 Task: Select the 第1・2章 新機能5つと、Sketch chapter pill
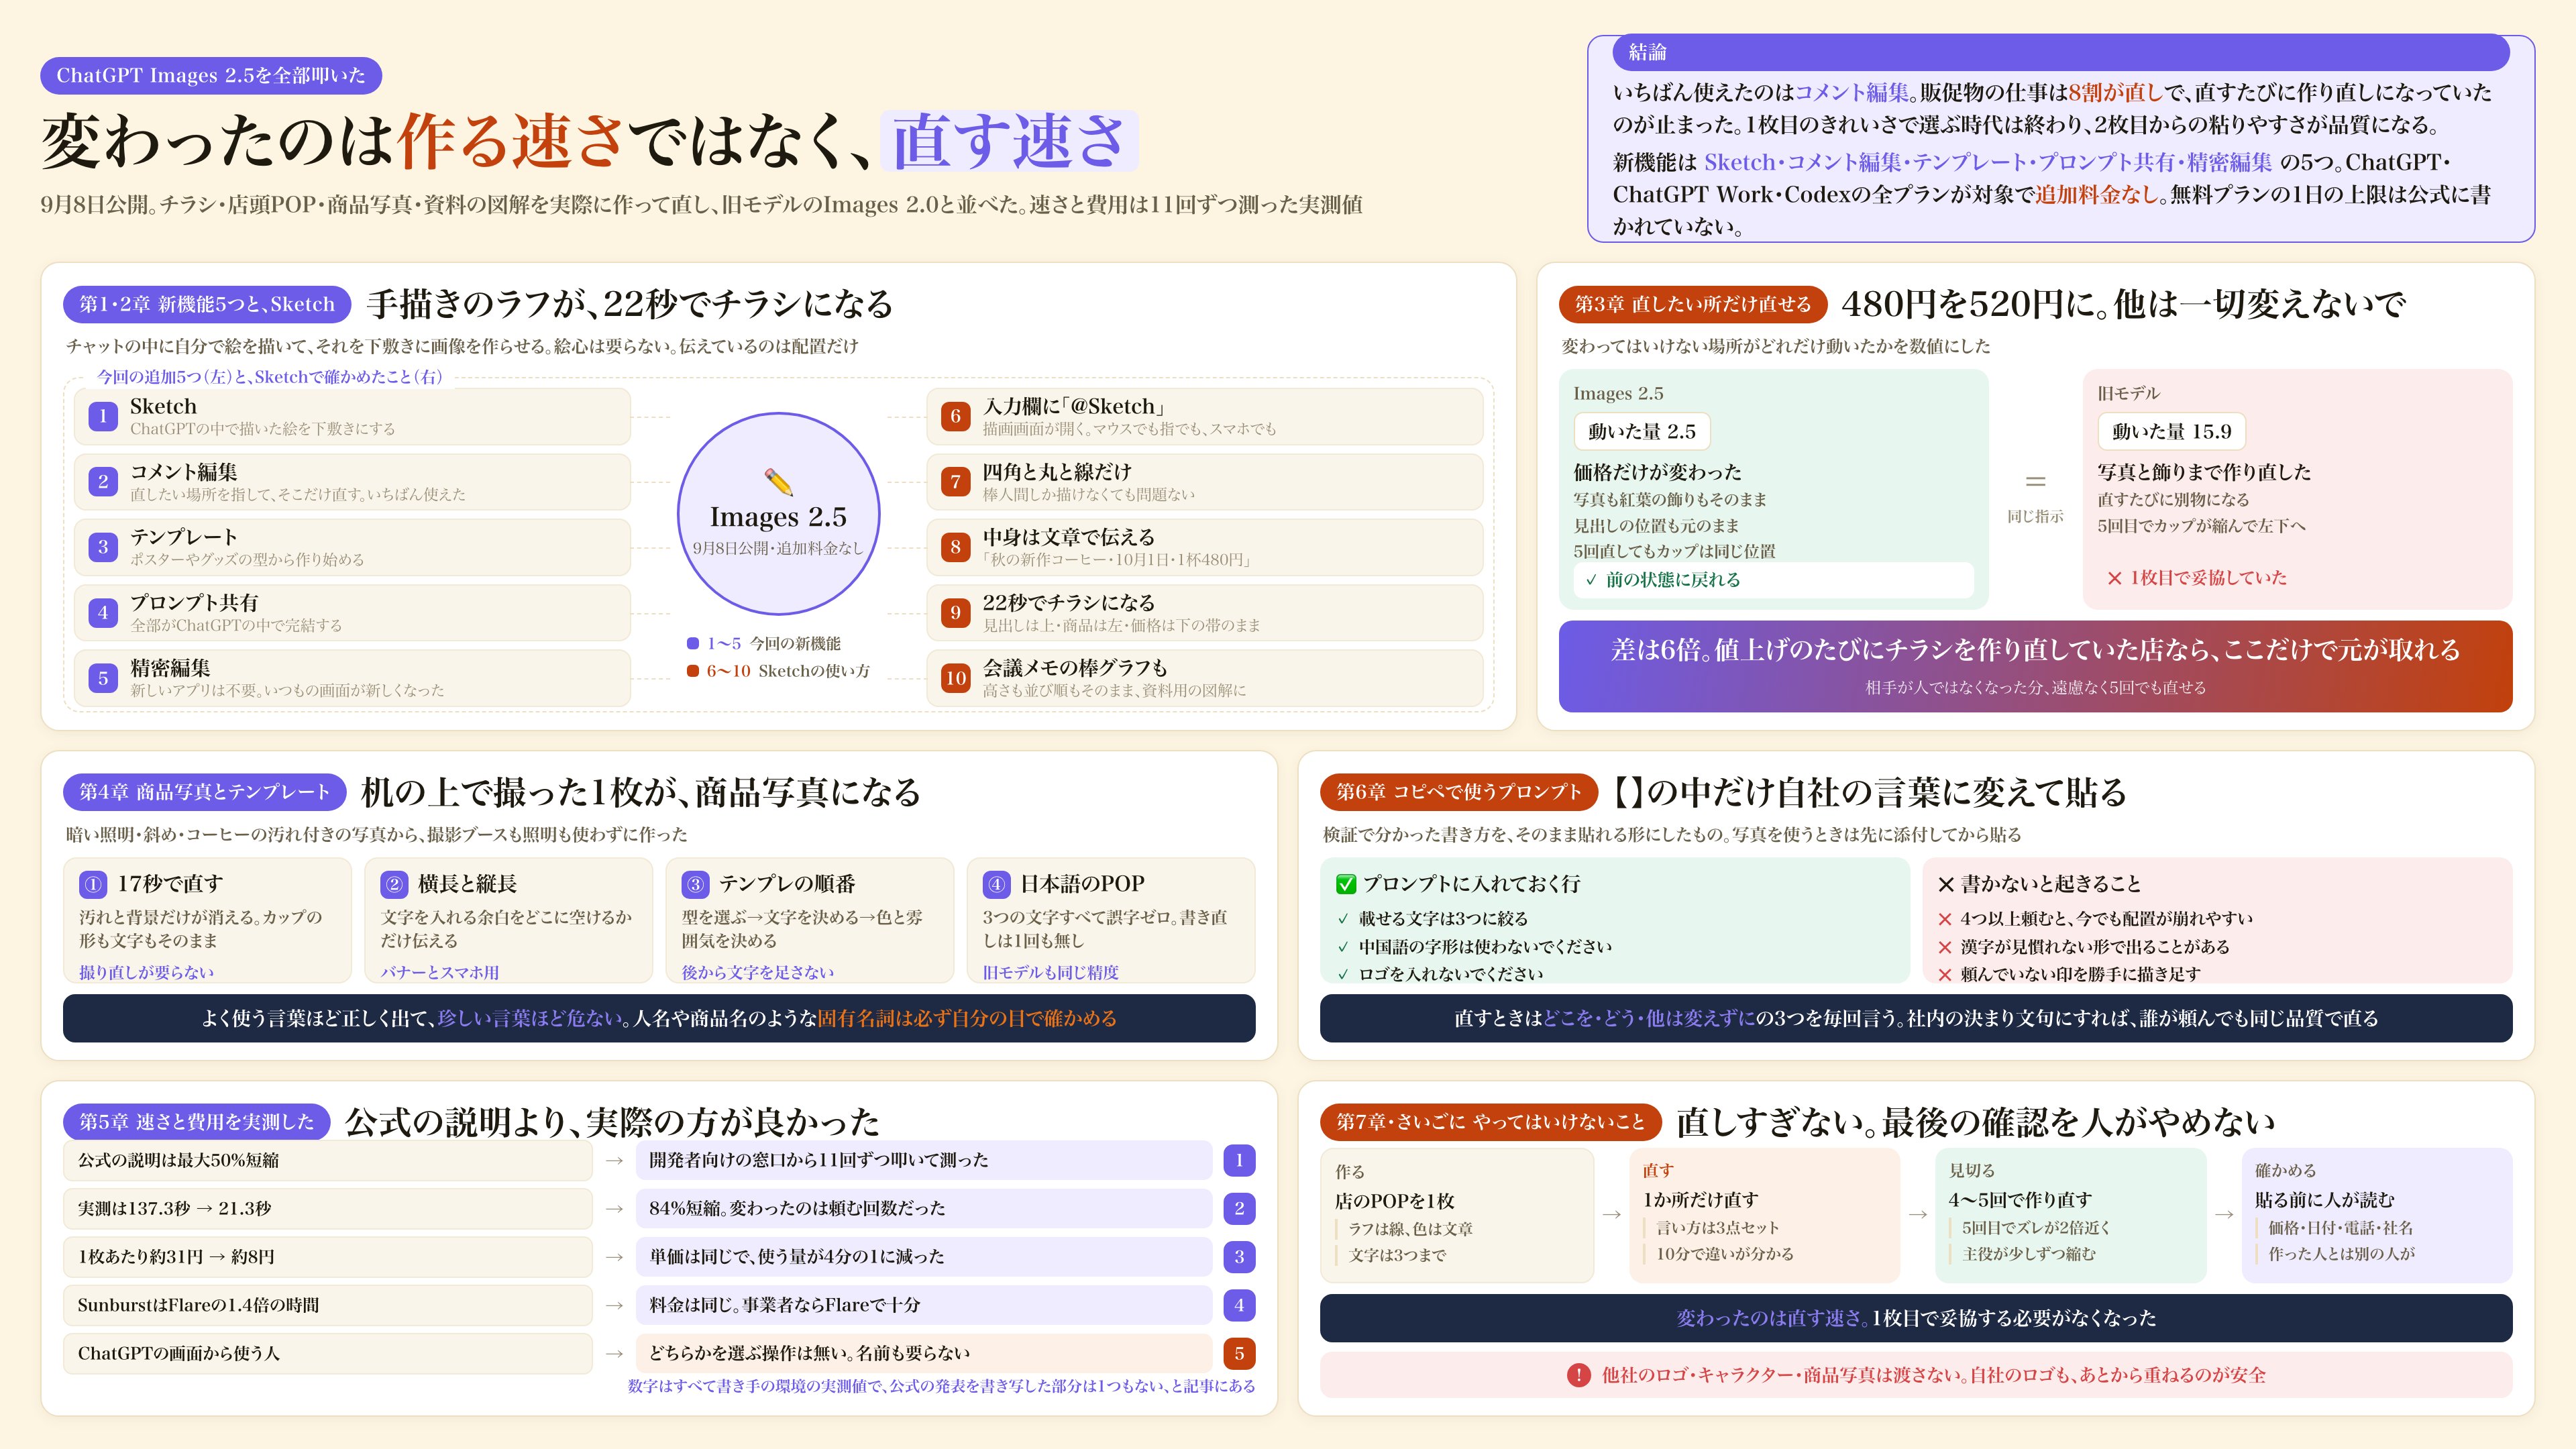[207, 304]
